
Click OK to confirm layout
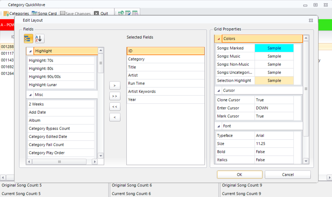[239, 174]
